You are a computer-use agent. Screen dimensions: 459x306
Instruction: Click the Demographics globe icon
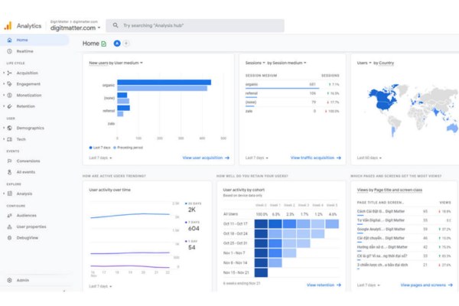(x=9, y=128)
